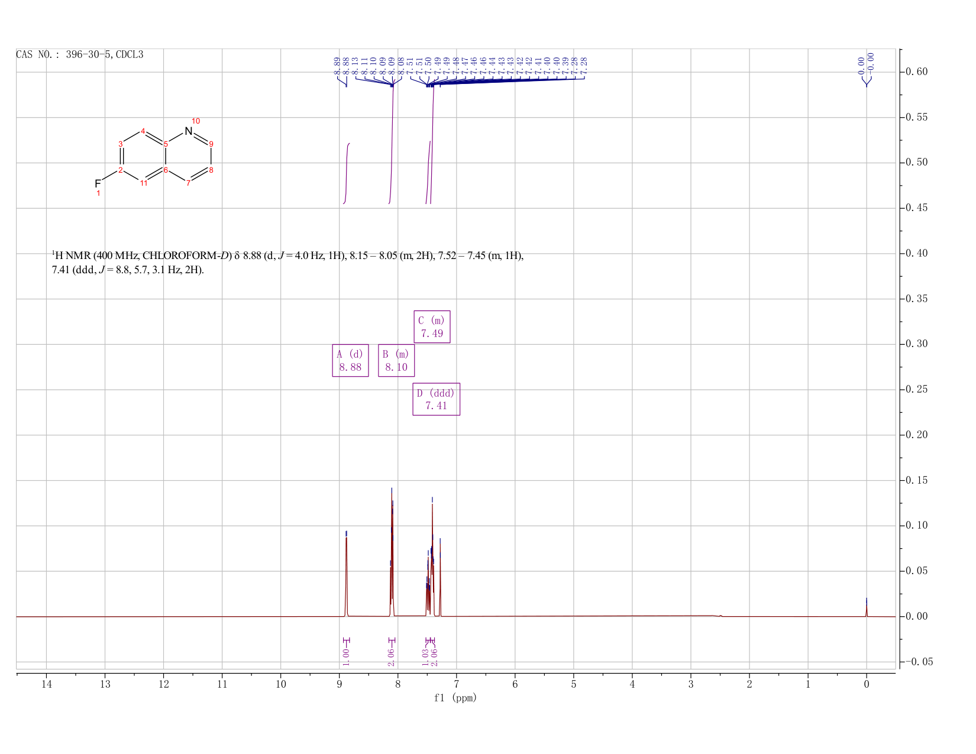Image resolution: width=976 pixels, height=754 pixels.
Task: Click the red atom number 11 in the structure
Action: tap(143, 183)
